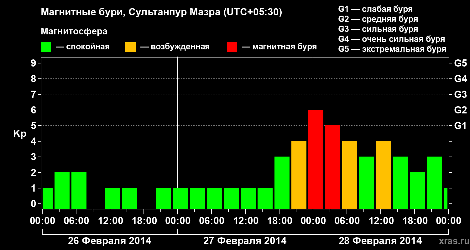Click the Kp axis label

[x=20, y=134]
